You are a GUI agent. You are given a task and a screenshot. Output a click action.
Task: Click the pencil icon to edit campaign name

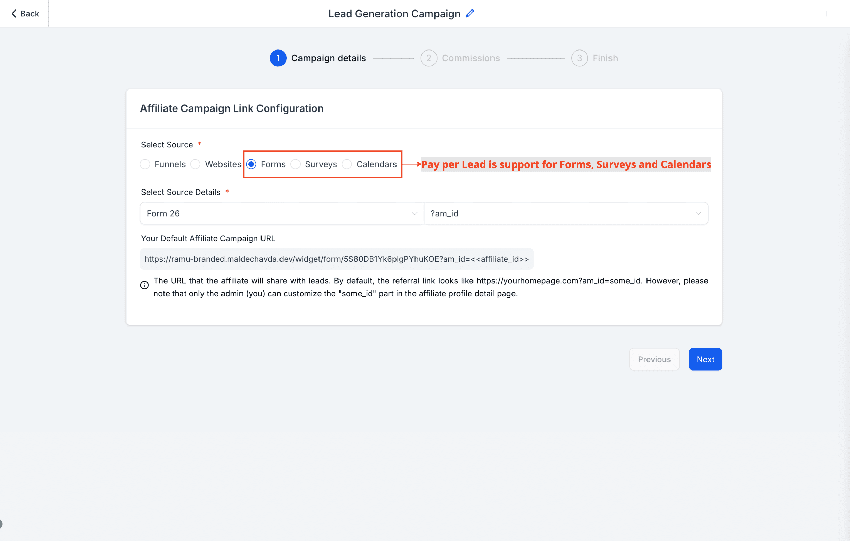(469, 14)
